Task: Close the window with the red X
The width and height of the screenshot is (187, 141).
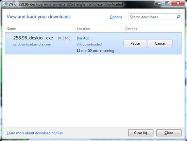Action: 178,3
